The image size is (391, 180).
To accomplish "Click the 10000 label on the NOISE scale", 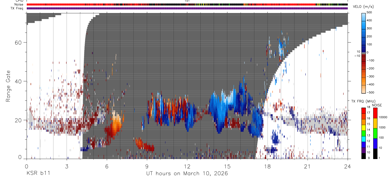I will tap(382, 117).
